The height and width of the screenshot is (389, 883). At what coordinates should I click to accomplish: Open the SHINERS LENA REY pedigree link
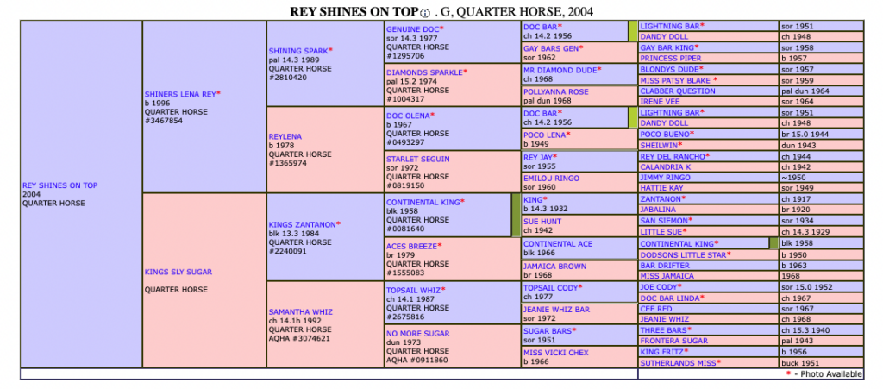tap(180, 94)
